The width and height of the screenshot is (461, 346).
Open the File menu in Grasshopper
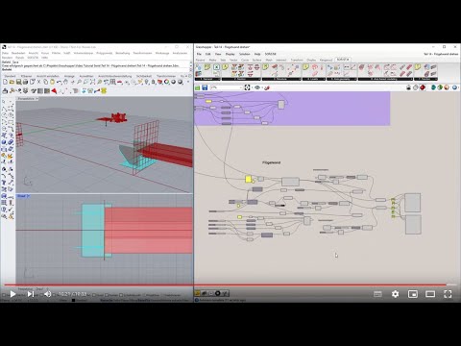[x=199, y=54]
